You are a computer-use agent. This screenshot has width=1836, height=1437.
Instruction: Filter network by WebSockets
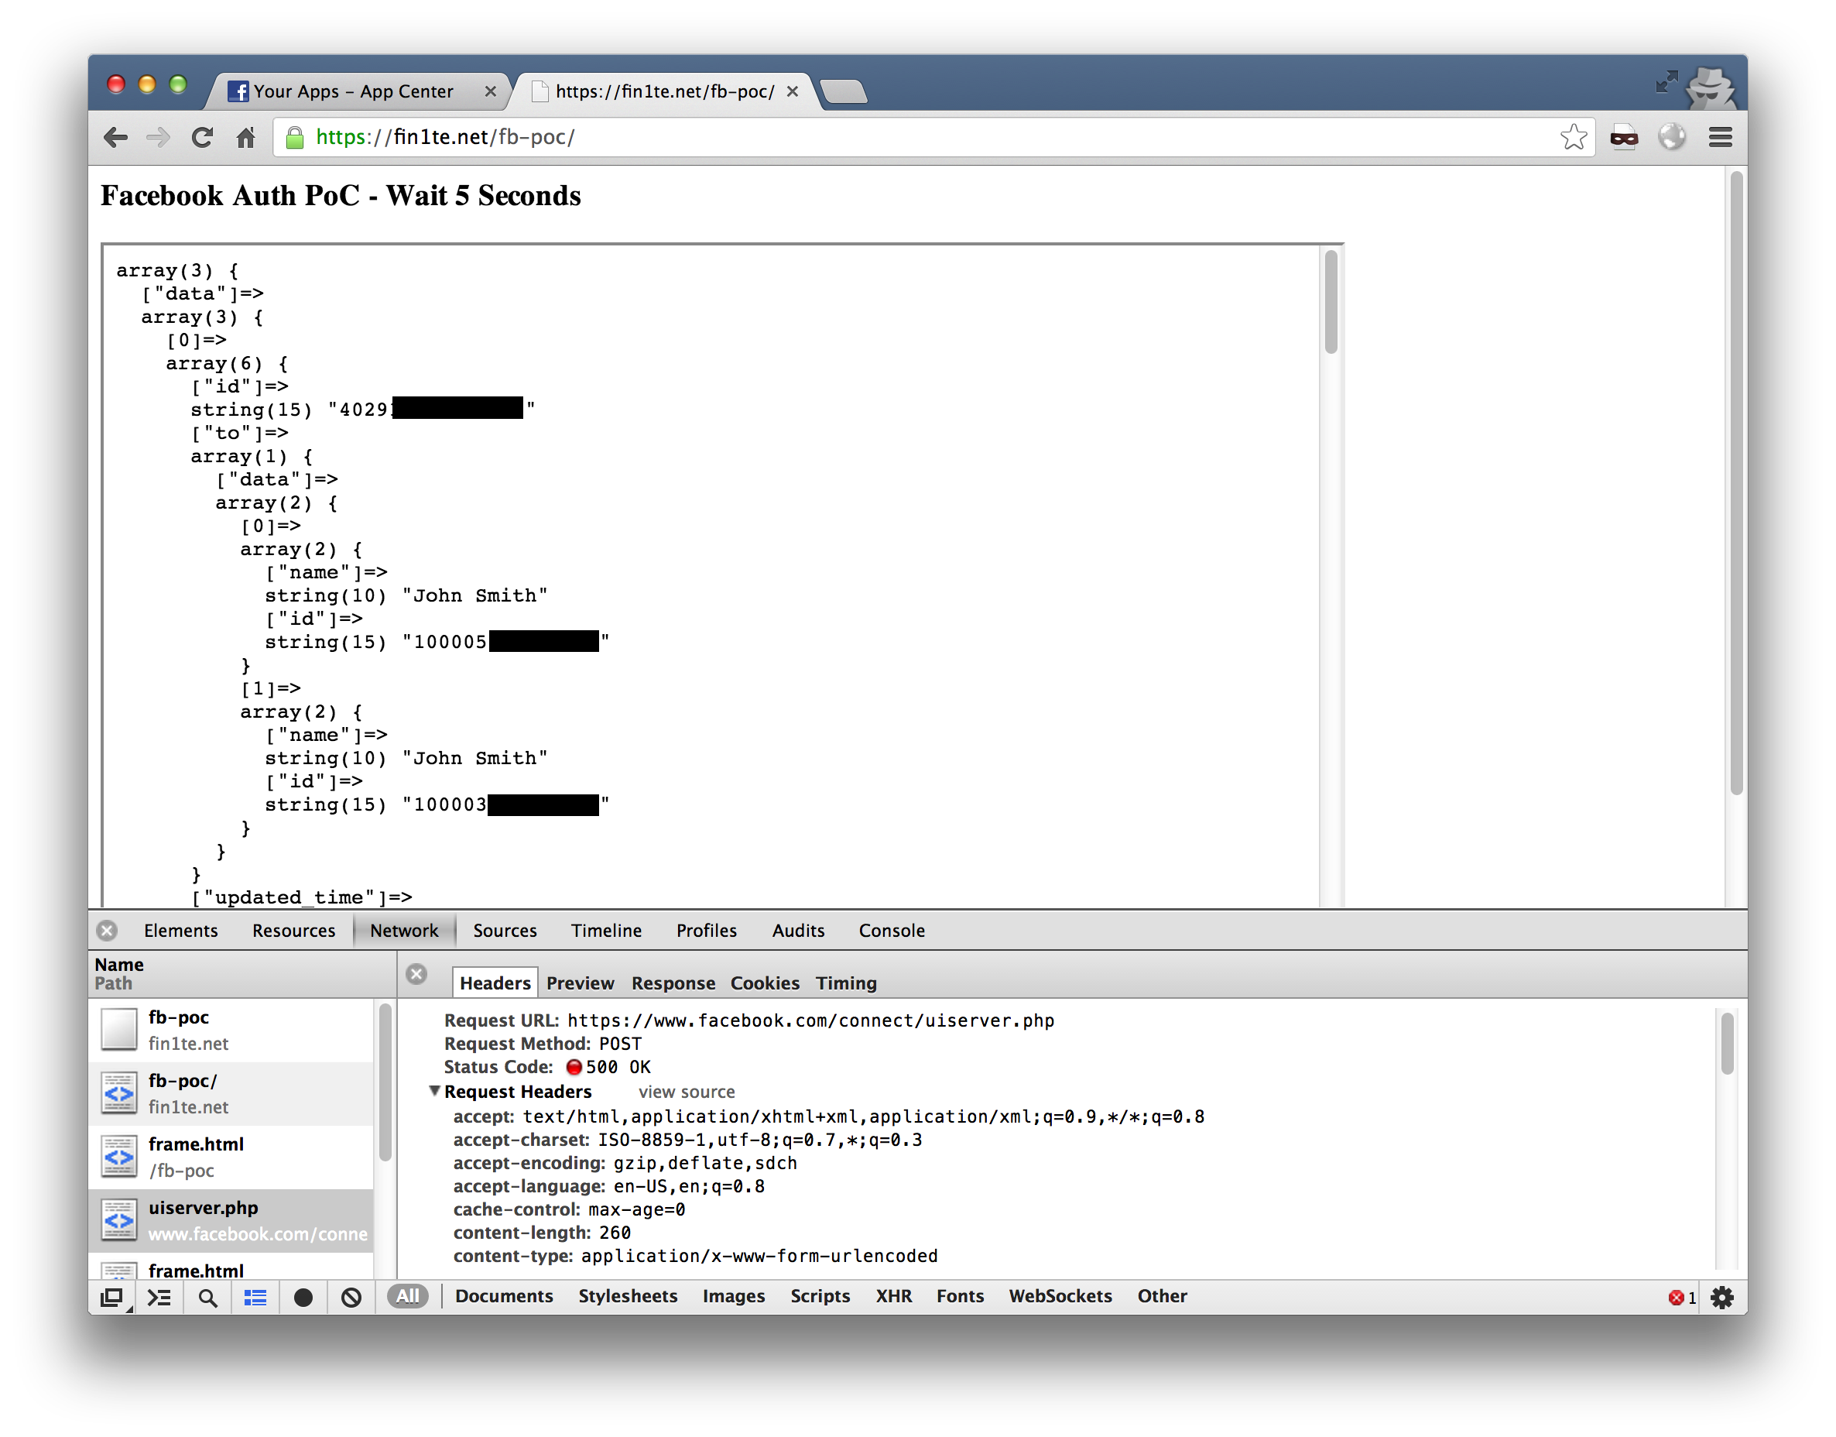(x=1060, y=1295)
